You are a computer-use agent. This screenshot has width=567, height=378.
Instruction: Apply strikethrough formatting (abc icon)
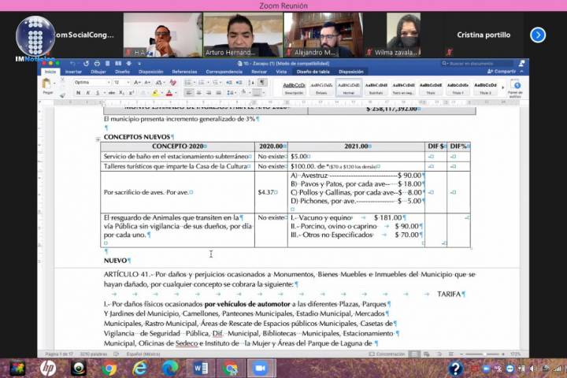coord(112,93)
